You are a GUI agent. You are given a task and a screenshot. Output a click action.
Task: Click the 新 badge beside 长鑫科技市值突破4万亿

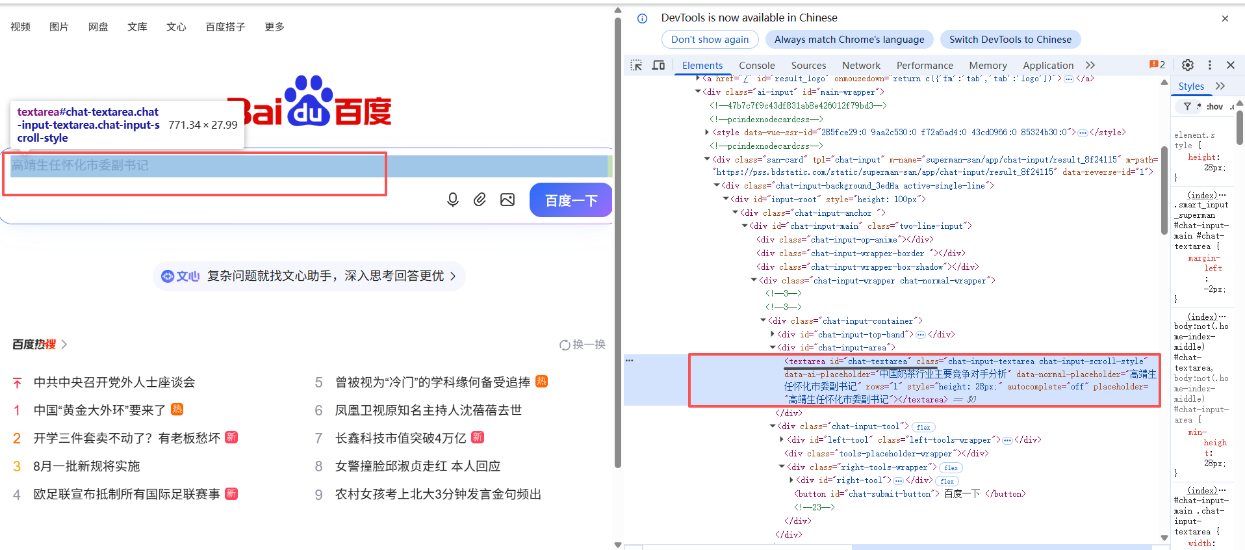[x=478, y=437]
